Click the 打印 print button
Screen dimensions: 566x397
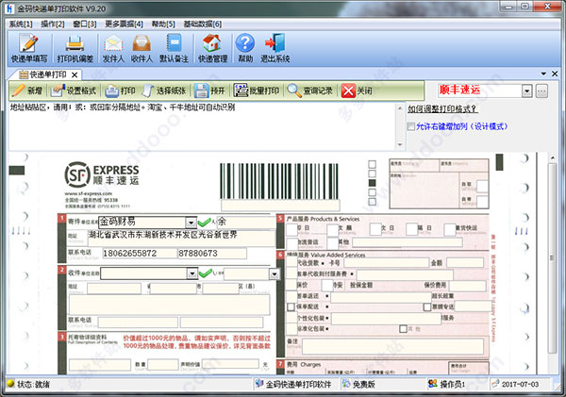[x=120, y=91]
